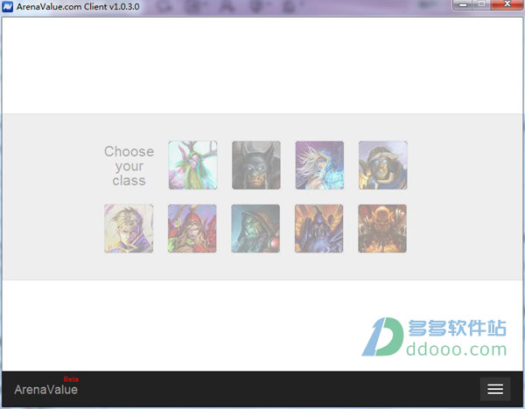The image size is (525, 409).
Task: Click the 'Choose your class' label
Action: (129, 166)
